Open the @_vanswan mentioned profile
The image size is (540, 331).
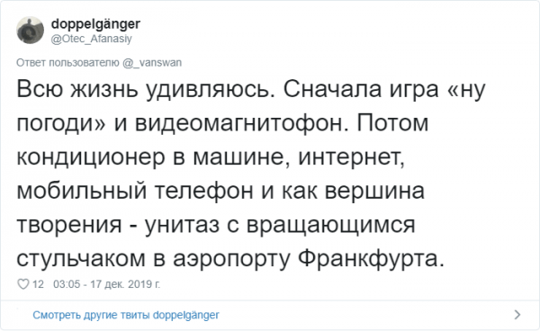[152, 63]
